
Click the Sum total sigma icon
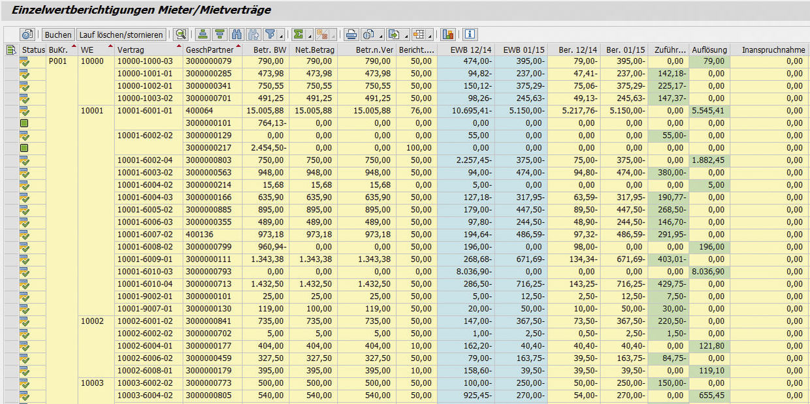coord(298,35)
